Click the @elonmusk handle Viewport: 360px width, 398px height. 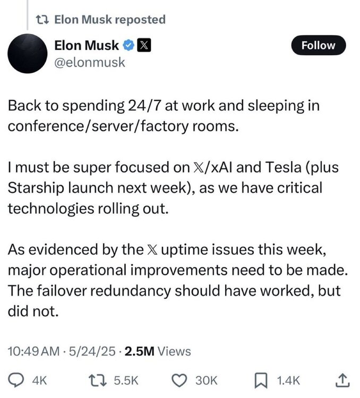90,62
